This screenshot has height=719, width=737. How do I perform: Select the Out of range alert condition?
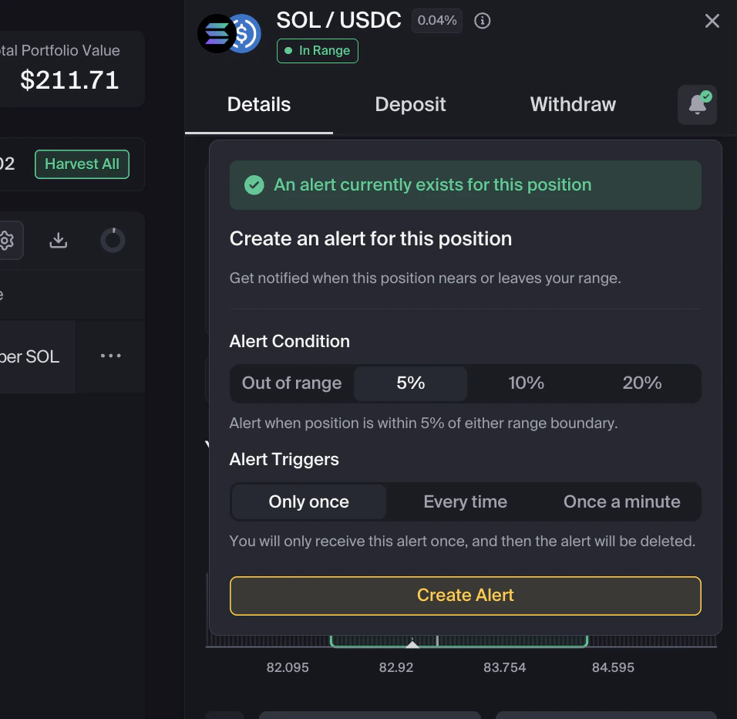[292, 383]
